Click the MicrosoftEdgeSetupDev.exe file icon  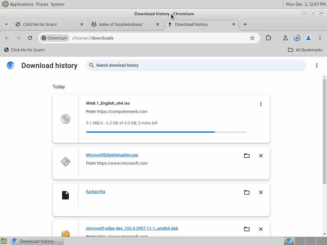[65, 162]
